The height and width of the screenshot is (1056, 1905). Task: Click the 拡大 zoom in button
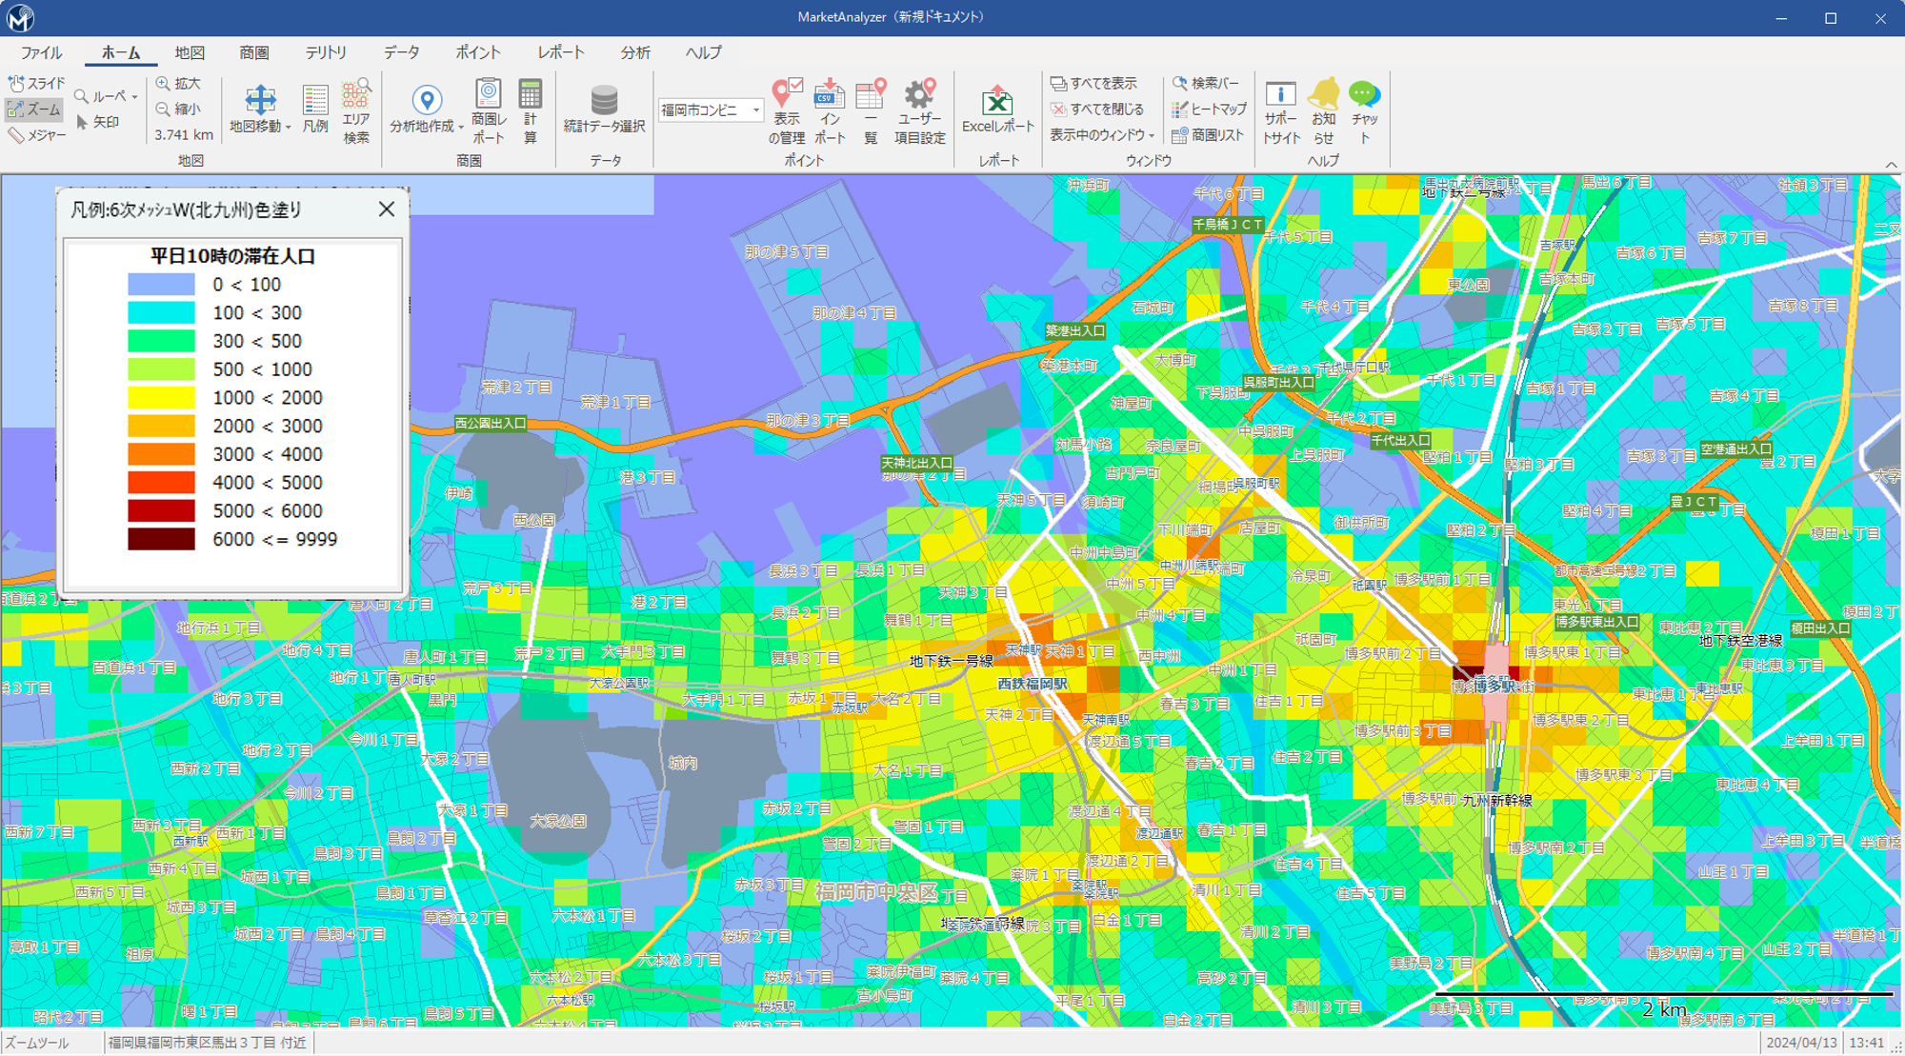(x=179, y=84)
